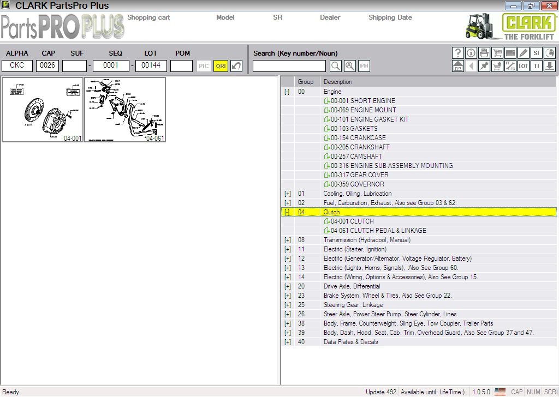Expand group 01 Cooling, Oiling, Lubrication
Viewport: 559px width, 397px height.
click(287, 194)
